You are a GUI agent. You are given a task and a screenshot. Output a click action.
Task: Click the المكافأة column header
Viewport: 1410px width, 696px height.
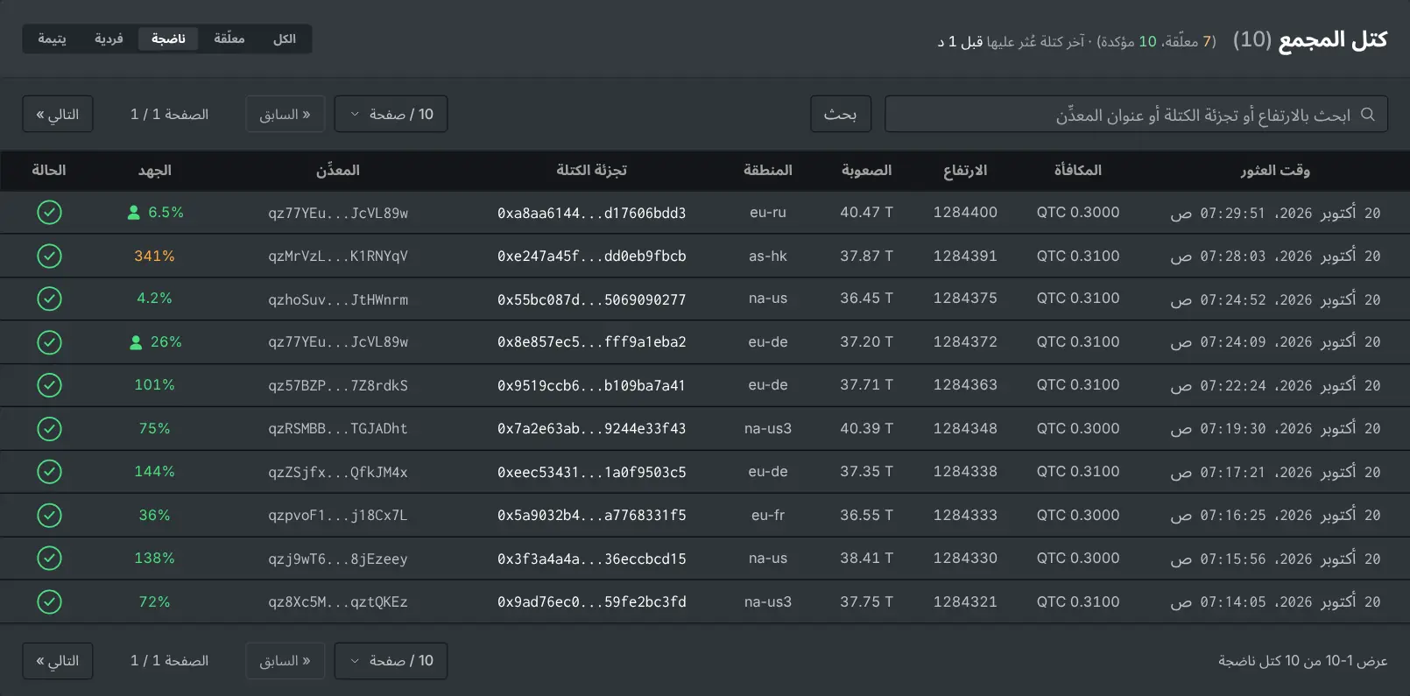[x=1078, y=170]
